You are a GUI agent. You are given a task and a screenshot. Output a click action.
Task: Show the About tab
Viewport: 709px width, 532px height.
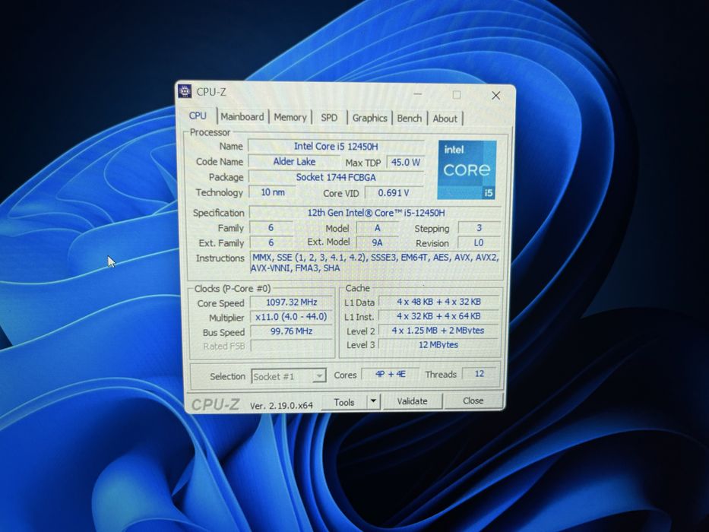(445, 119)
